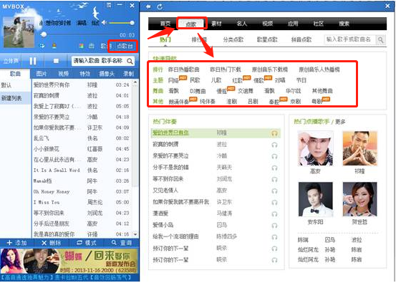Screen dimensions: 396x283
Task: Add a song with the 添加 button
Action: coord(17,243)
